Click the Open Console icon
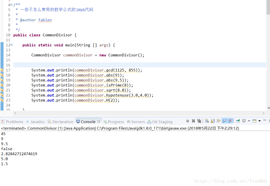The width and height of the screenshot is (270, 186). 254,121
